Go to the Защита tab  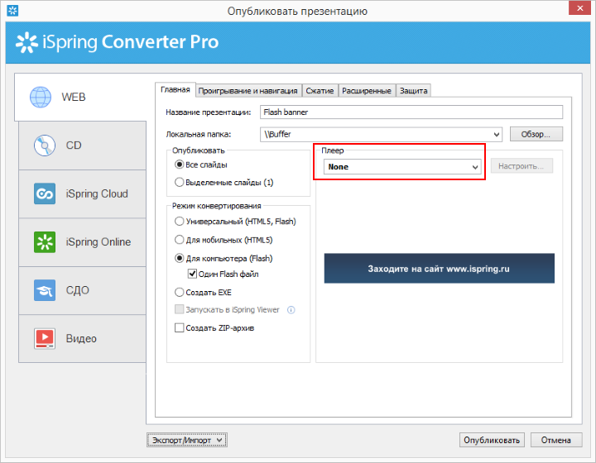tap(414, 91)
